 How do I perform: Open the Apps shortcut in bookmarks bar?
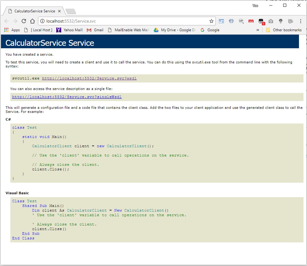coord(12,30)
